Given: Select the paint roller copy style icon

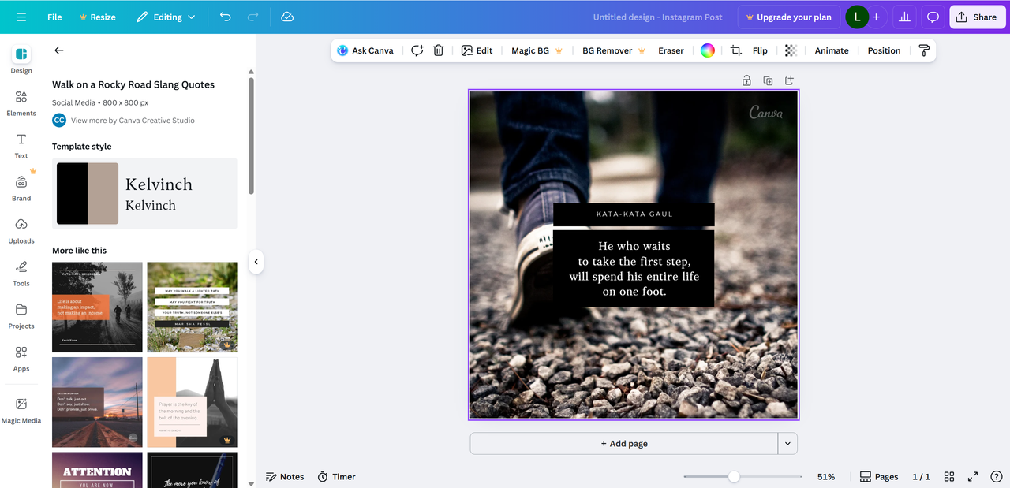Looking at the screenshot, I should (x=924, y=50).
